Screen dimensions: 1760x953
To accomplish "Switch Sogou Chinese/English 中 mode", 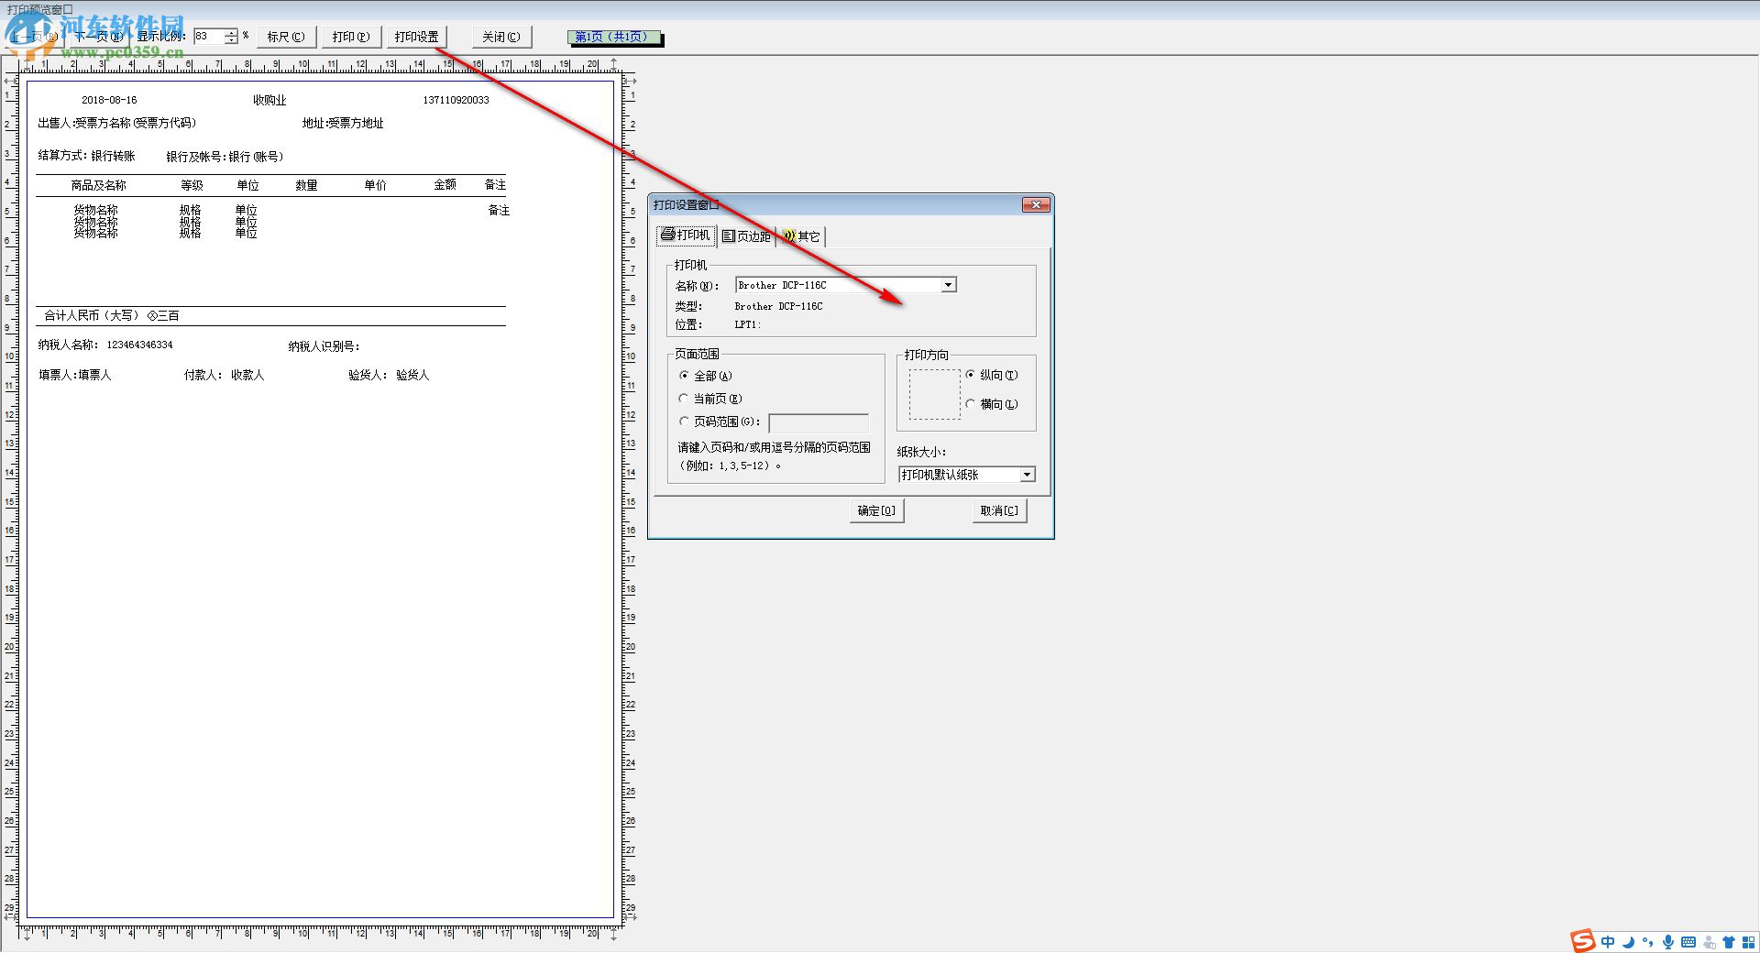I will point(1608,942).
